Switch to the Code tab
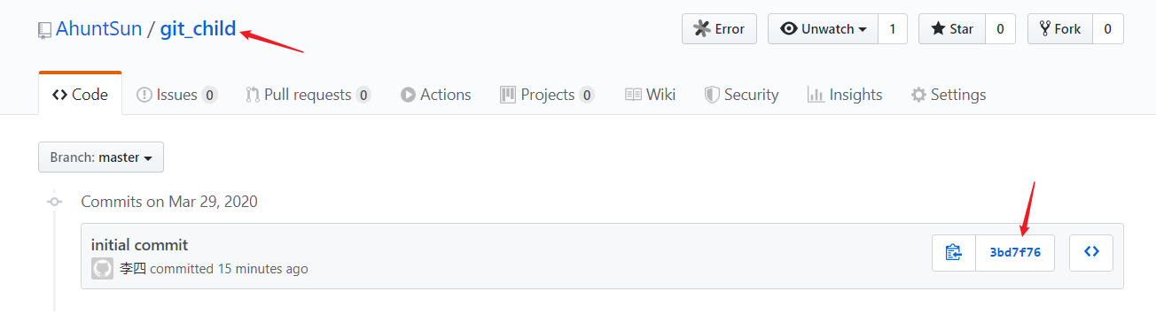 tap(80, 94)
